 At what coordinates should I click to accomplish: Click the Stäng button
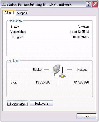point(86,116)
